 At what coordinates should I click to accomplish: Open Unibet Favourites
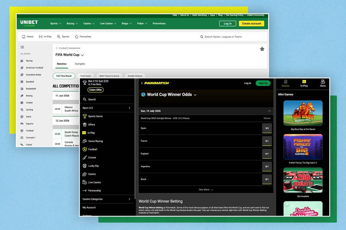83,37
